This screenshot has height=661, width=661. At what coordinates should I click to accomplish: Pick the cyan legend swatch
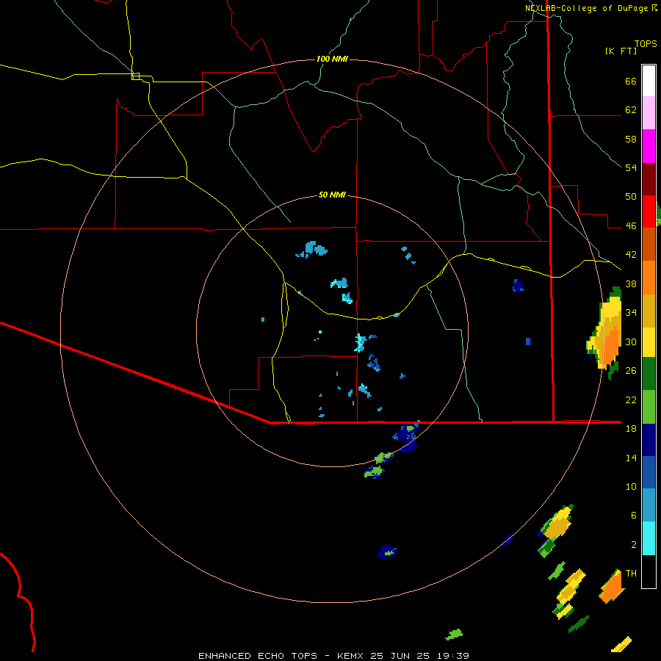649,538
